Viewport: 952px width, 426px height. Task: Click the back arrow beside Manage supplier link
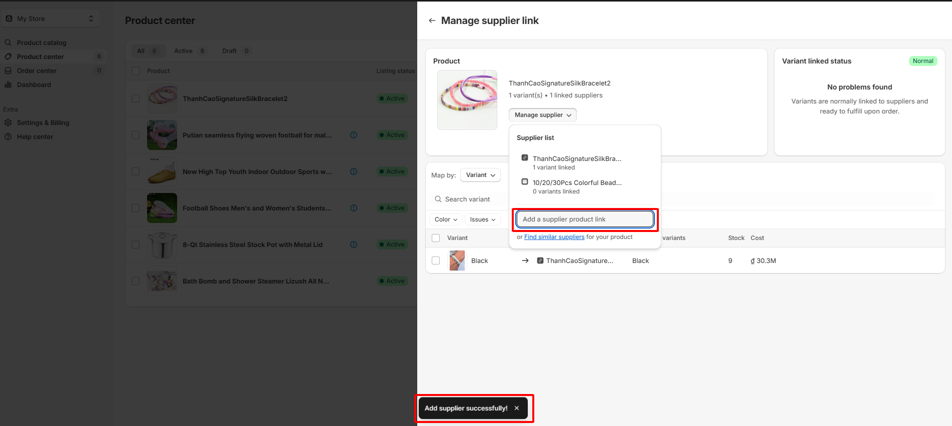click(432, 20)
